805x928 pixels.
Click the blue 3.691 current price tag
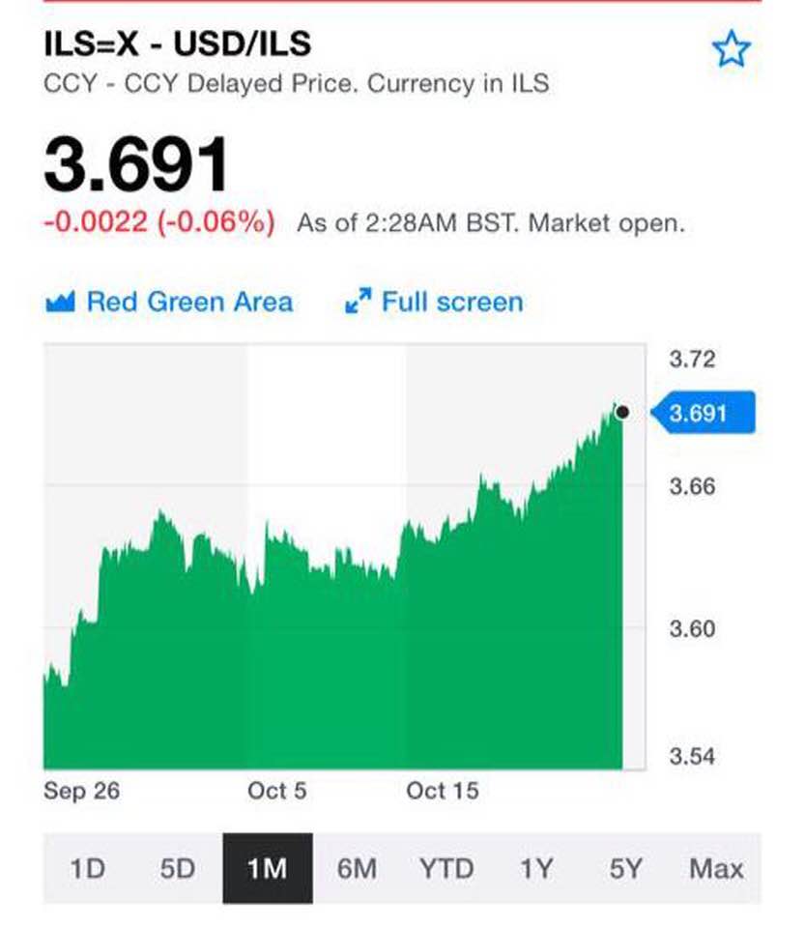tap(704, 413)
